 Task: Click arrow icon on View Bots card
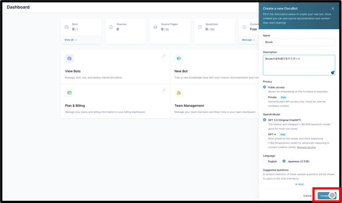pos(163,56)
